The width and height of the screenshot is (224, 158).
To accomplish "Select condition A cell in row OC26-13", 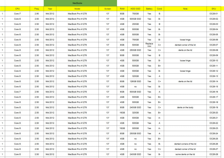I will (159, 76).
